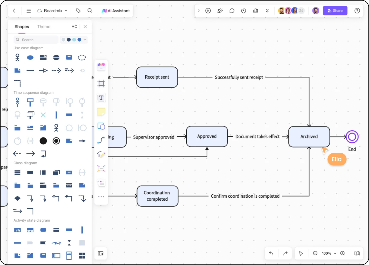Select the solid black circle start node
This screenshot has height=265, width=369.
(43, 141)
